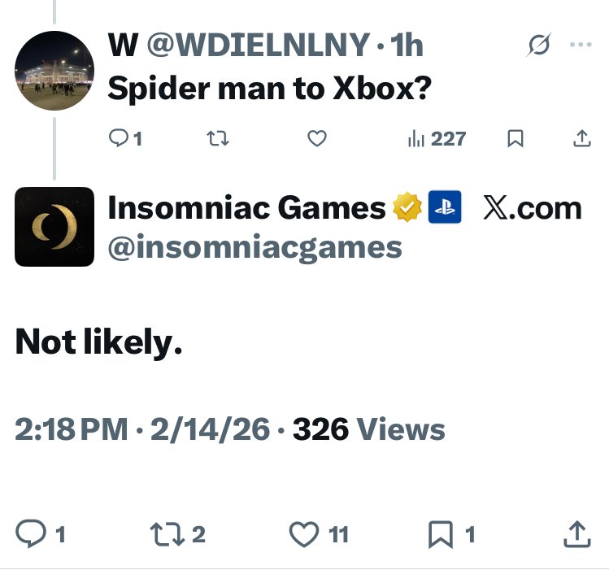Screen dimensions: 609x570
Task: Like W's Spider man to Xbox tweet
Action: (x=317, y=139)
